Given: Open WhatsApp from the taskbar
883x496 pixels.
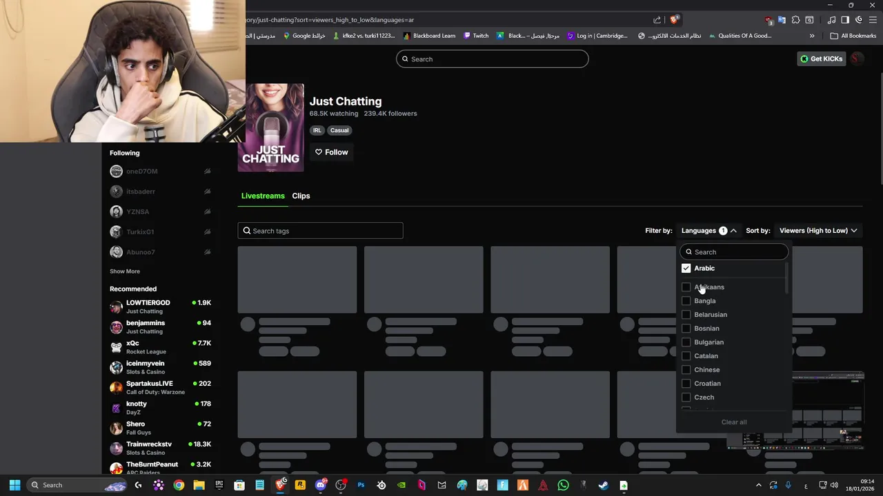Looking at the screenshot, I should click(x=563, y=485).
